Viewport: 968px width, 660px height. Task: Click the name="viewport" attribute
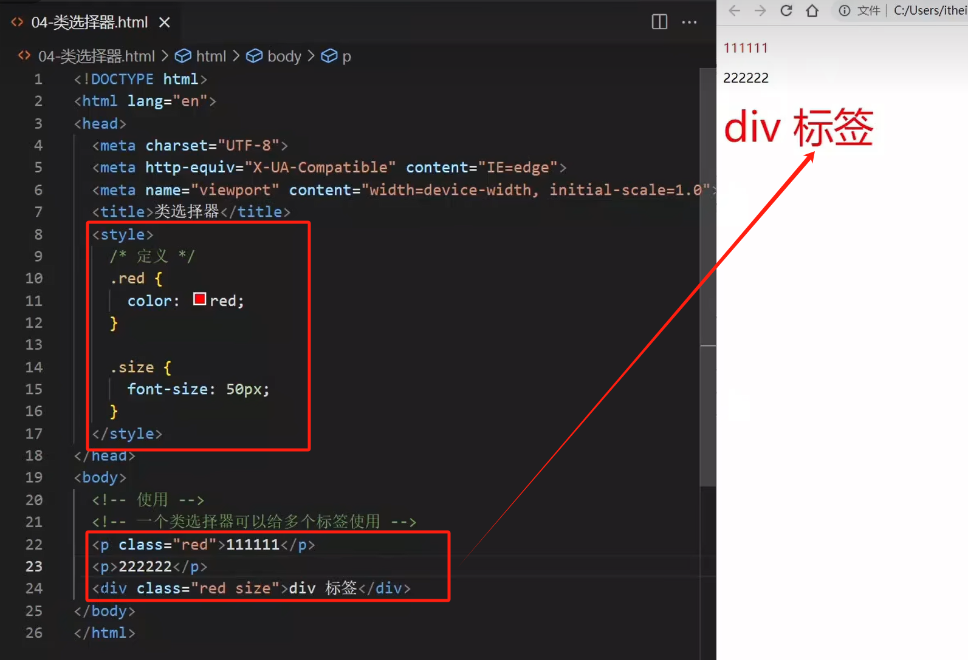(x=212, y=189)
